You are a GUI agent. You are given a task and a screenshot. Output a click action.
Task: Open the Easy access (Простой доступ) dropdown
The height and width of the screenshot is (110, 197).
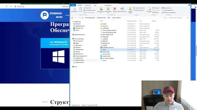(139, 10)
